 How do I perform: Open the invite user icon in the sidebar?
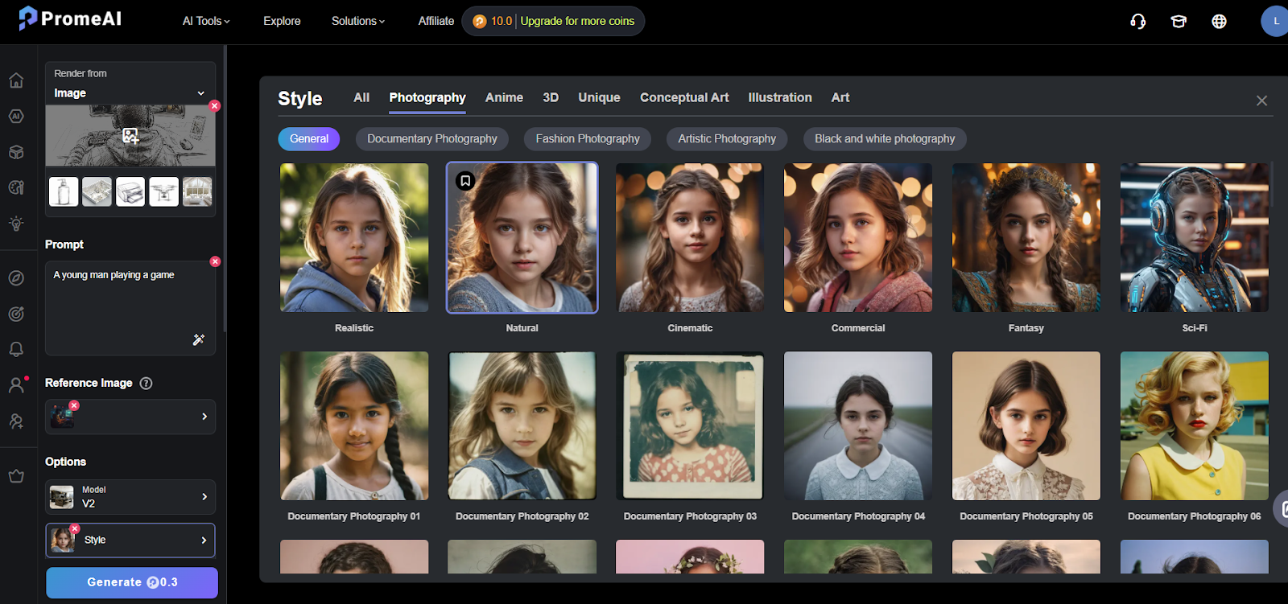tap(16, 421)
